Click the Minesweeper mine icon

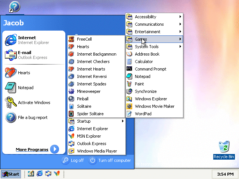71,91
